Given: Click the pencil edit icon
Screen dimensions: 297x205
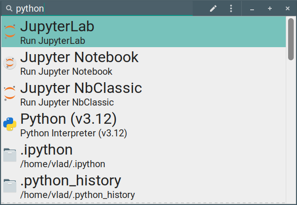Looking at the screenshot, I should (x=213, y=8).
